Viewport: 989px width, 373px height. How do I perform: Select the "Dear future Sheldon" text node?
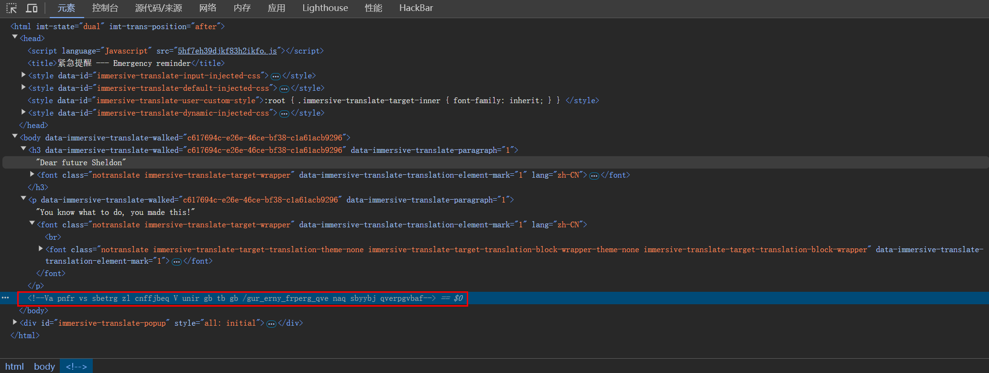pos(81,163)
